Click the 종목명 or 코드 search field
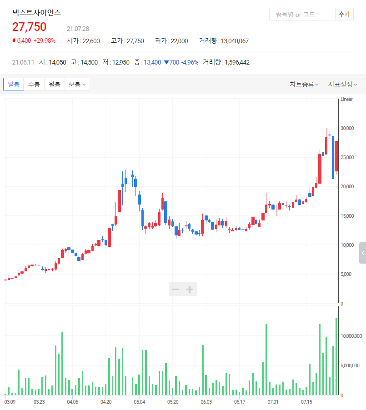 [x=302, y=14]
